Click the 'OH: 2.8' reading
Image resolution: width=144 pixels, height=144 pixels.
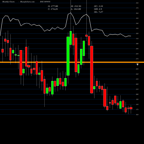click(x=98, y=9)
